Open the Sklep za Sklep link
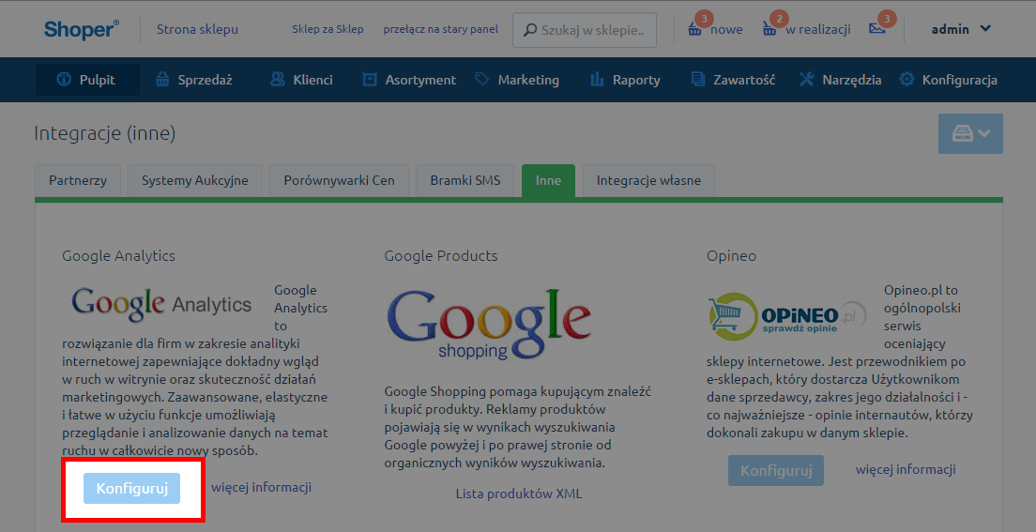The height and width of the screenshot is (532, 1036). click(x=328, y=29)
